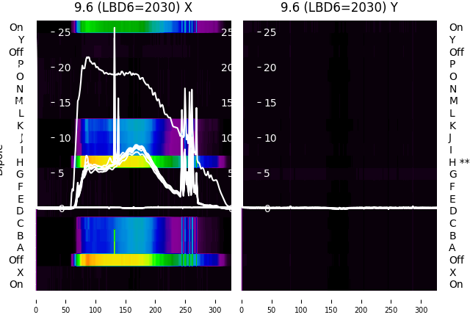
Task: Click the left plot title '9.6 (LBD6=2030) X'
Action: click(133, 8)
